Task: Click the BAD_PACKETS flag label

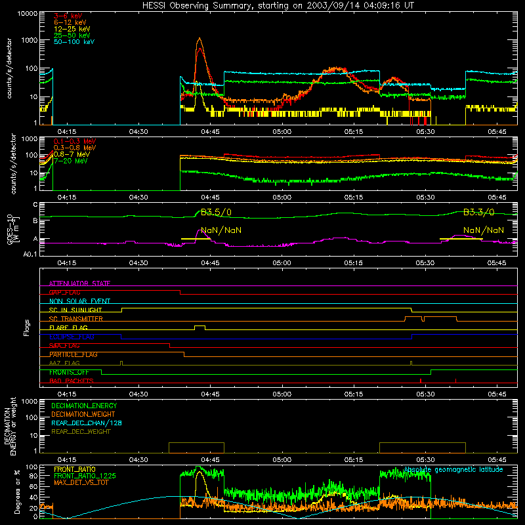Action: click(x=72, y=381)
